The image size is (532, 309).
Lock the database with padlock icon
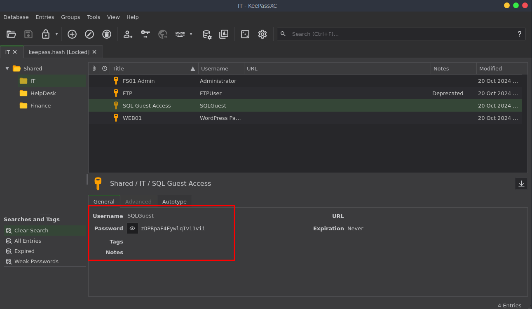(x=46, y=34)
